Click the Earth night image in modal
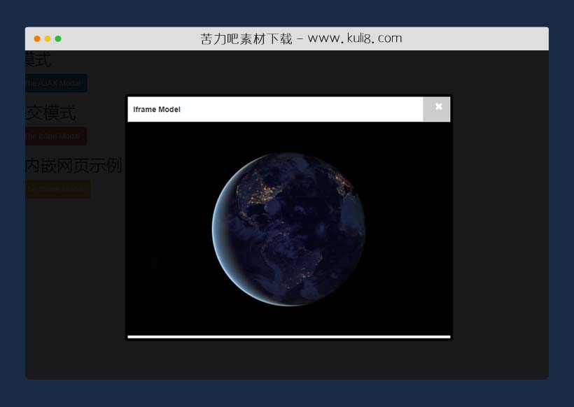The height and width of the screenshot is (407, 574). (288, 229)
